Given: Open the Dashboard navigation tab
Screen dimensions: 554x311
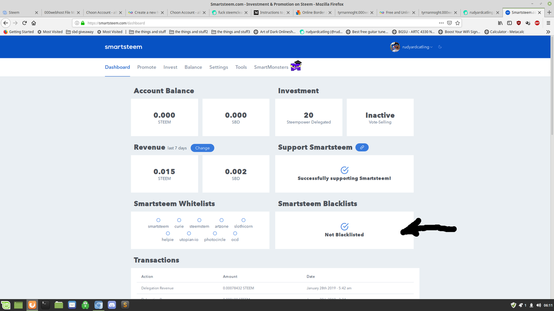Looking at the screenshot, I should (117, 67).
